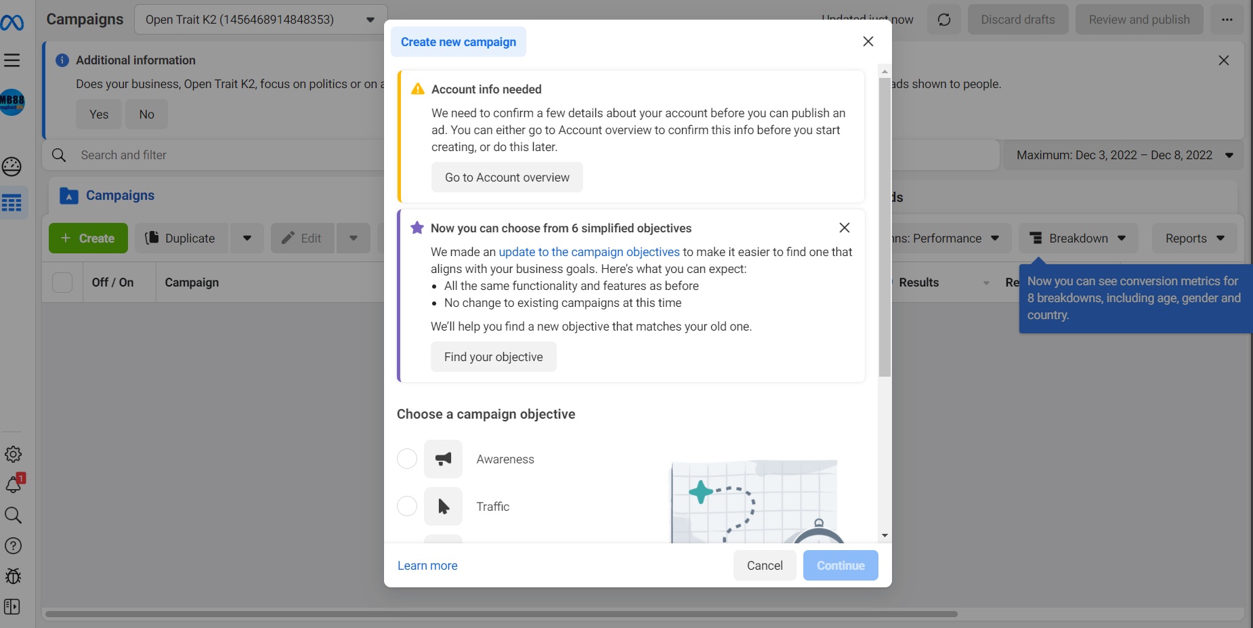
Task: Open the notifications bell
Action: (x=14, y=484)
